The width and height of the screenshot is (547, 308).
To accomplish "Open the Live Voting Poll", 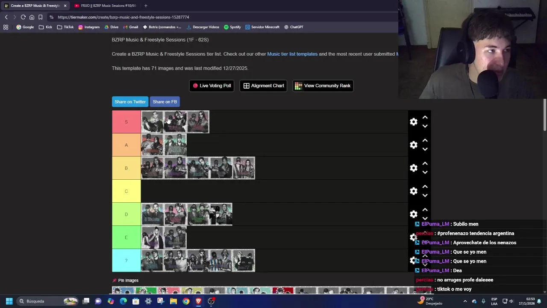I will point(212,86).
